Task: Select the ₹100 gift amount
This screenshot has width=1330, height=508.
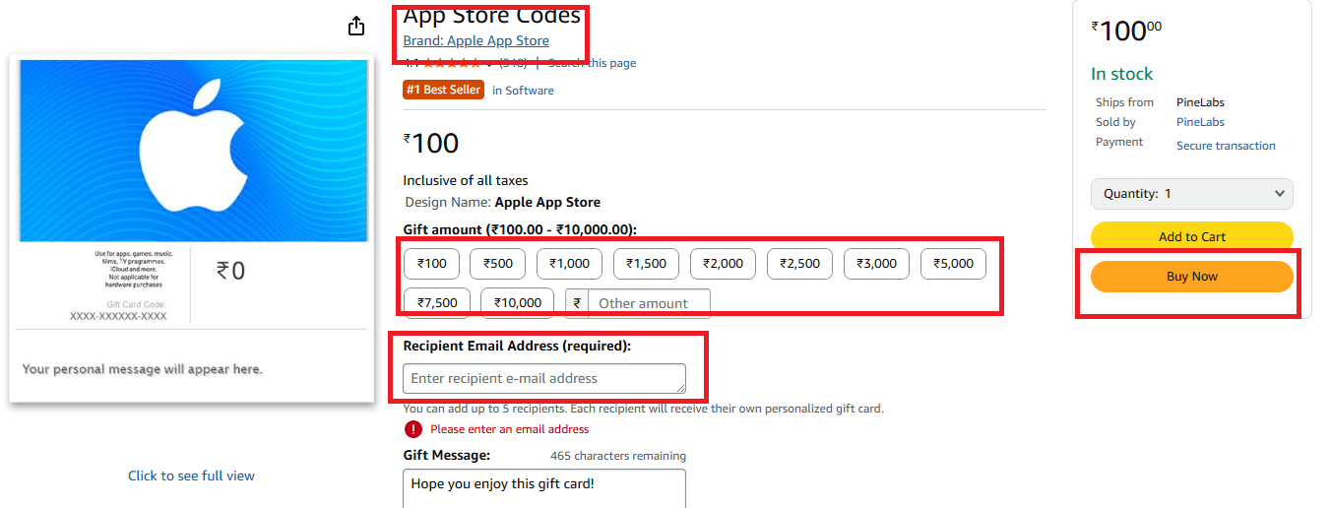Action: click(431, 264)
